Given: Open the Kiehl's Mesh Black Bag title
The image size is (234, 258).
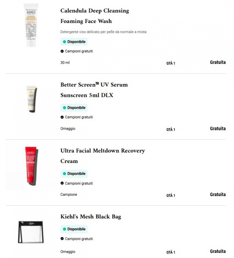Looking at the screenshot, I should coord(91,217).
